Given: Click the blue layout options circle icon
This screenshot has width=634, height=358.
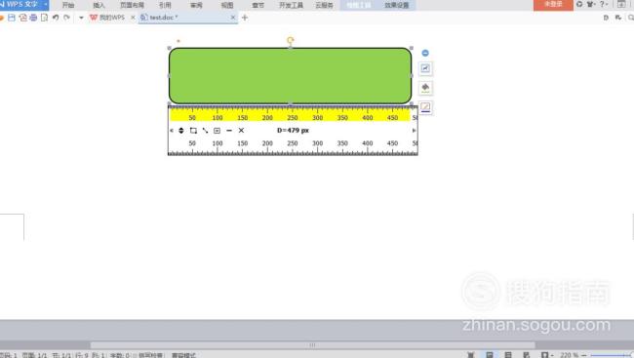Looking at the screenshot, I should point(425,53).
